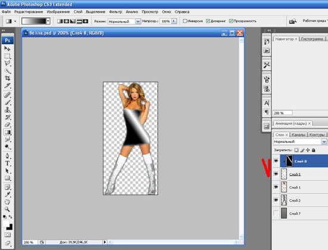Screen dimensions: 328x250
Task: Choose the diamond gradient style
Action: (x=85, y=21)
